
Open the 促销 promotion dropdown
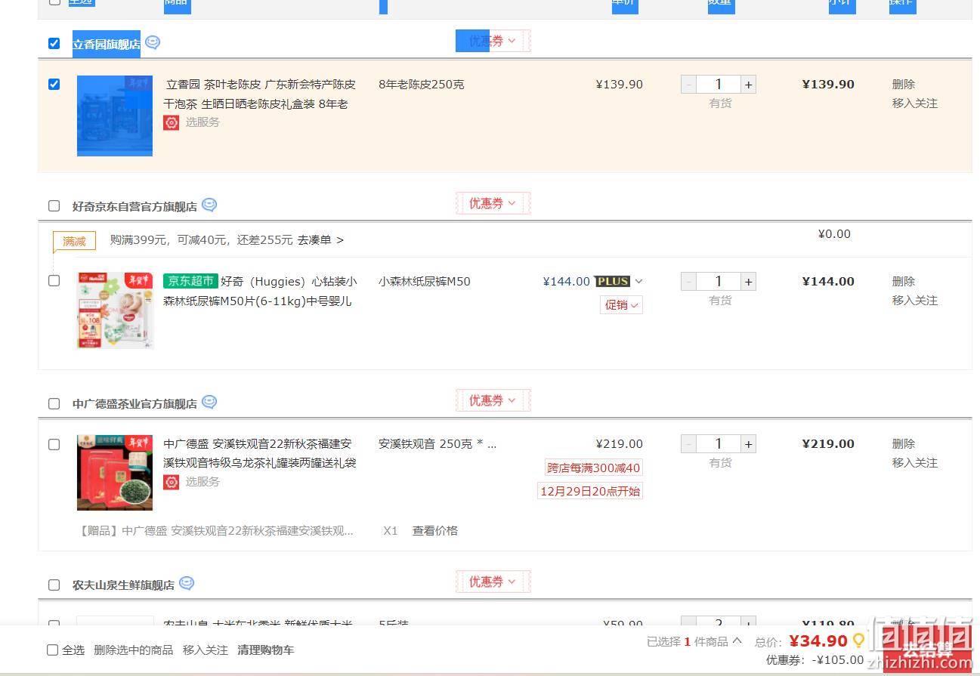coord(621,304)
